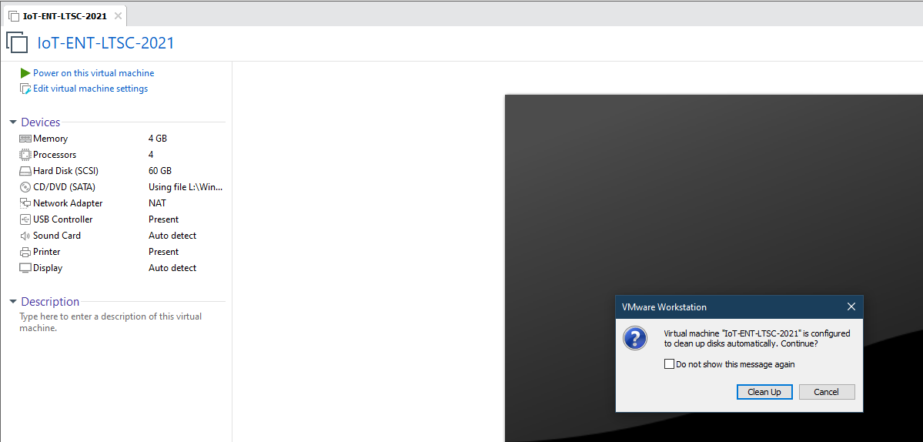
Task: Click the VM icon in the tab
Action: click(x=14, y=16)
